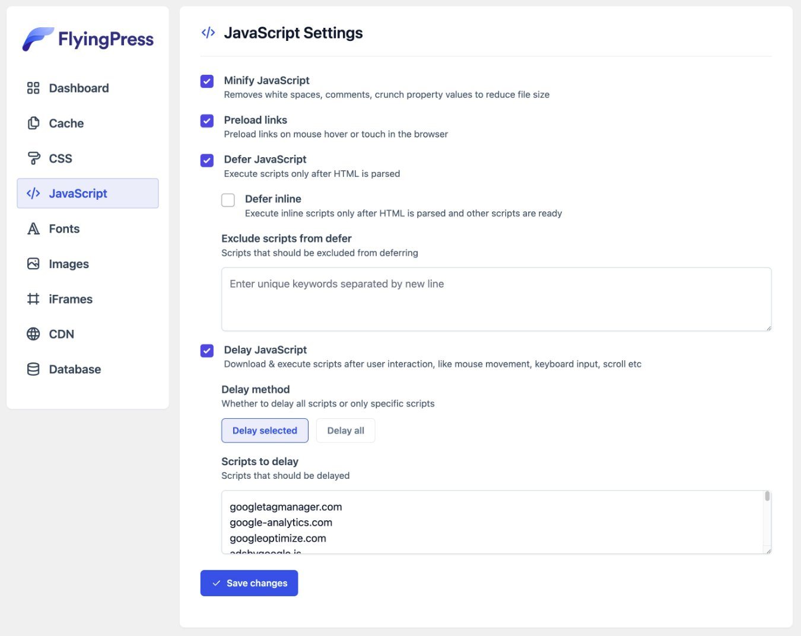Click checkmark icon inside Save changes button

(217, 583)
